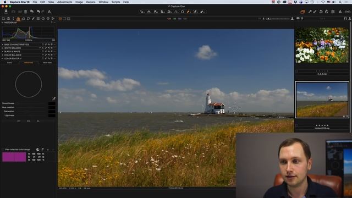Click the exposure warning triangle icon

pos(340,12)
